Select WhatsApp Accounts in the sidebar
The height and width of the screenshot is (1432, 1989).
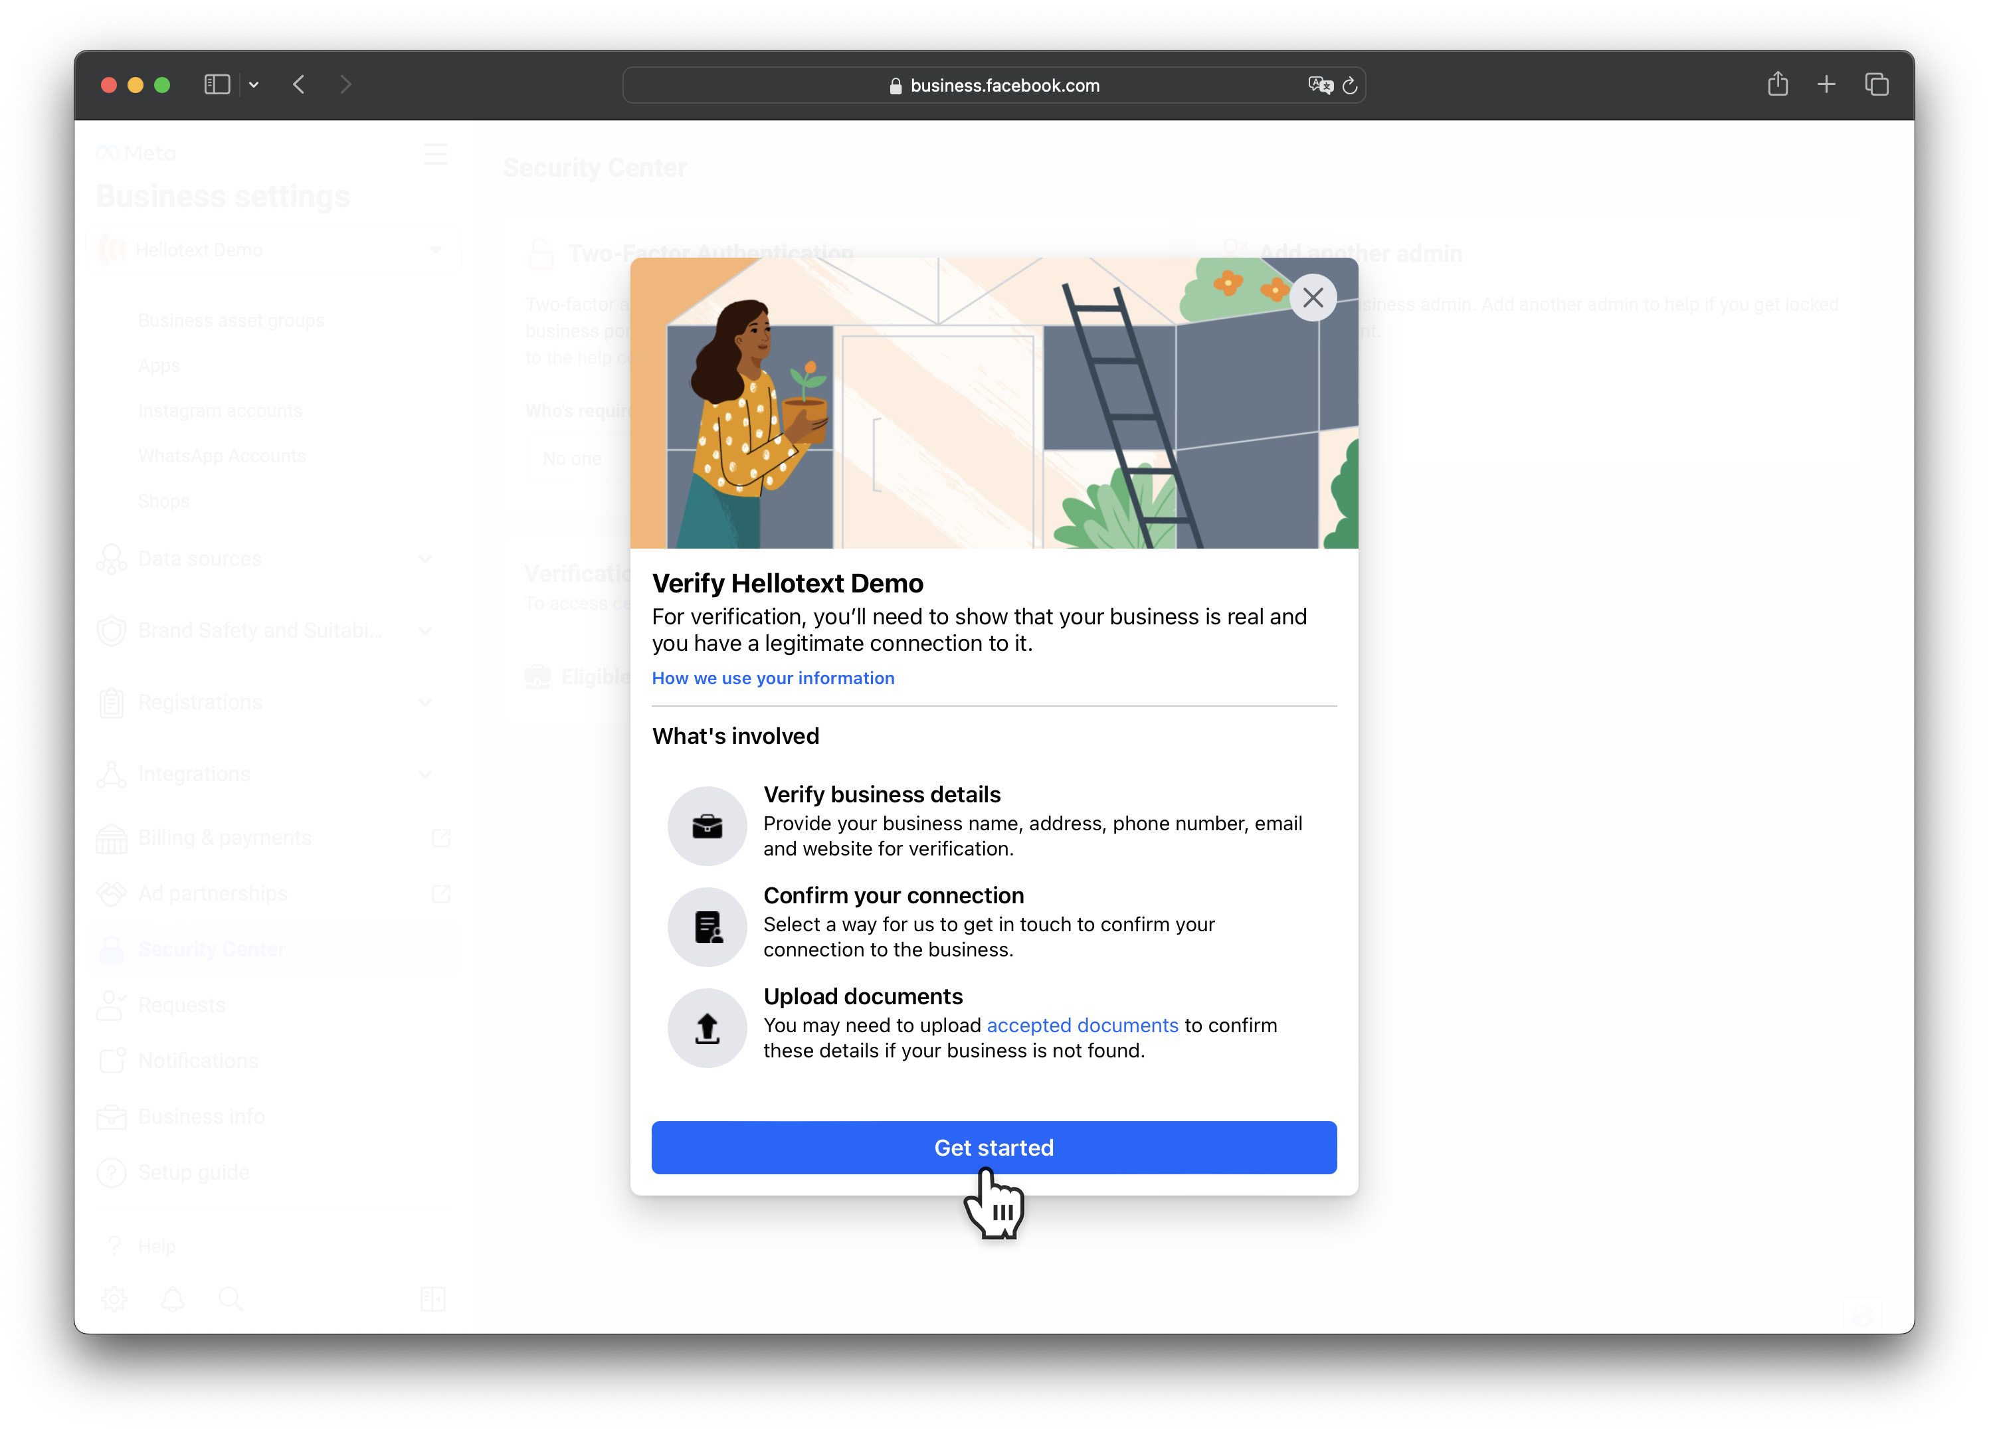point(222,456)
